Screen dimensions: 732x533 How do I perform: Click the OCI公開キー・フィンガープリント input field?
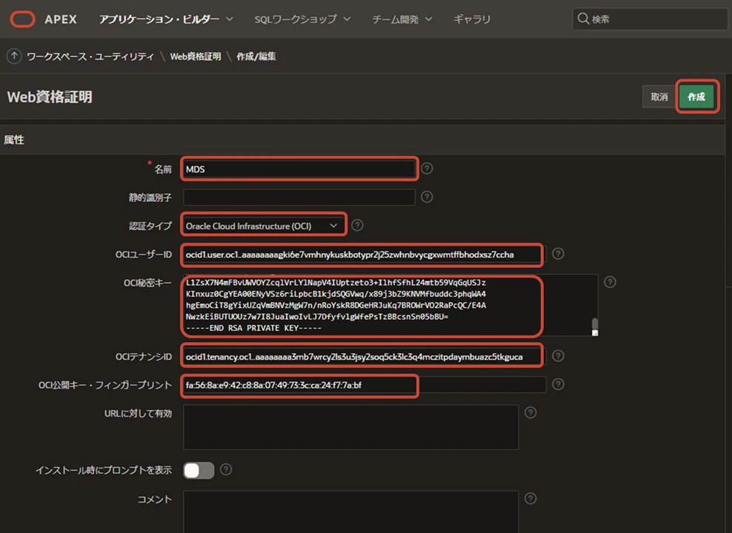365,385
